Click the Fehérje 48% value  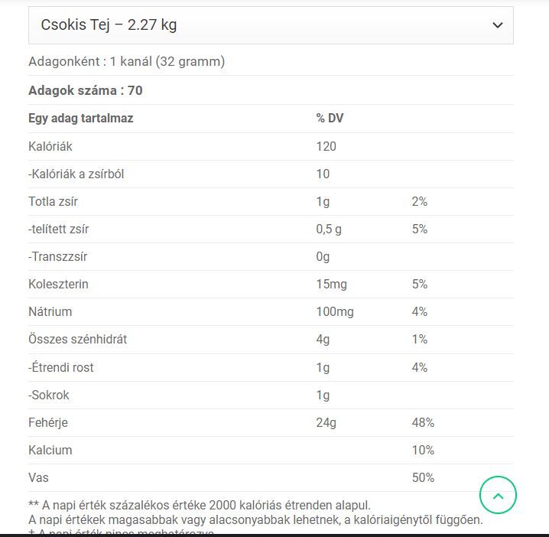[x=423, y=422]
